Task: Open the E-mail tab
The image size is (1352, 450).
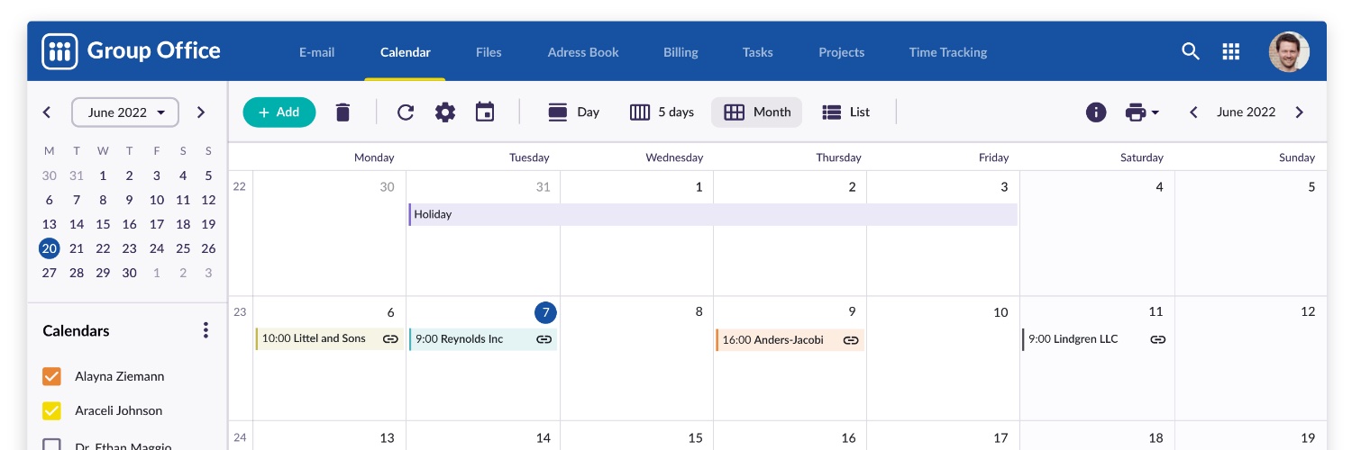Action: pyautogui.click(x=317, y=52)
